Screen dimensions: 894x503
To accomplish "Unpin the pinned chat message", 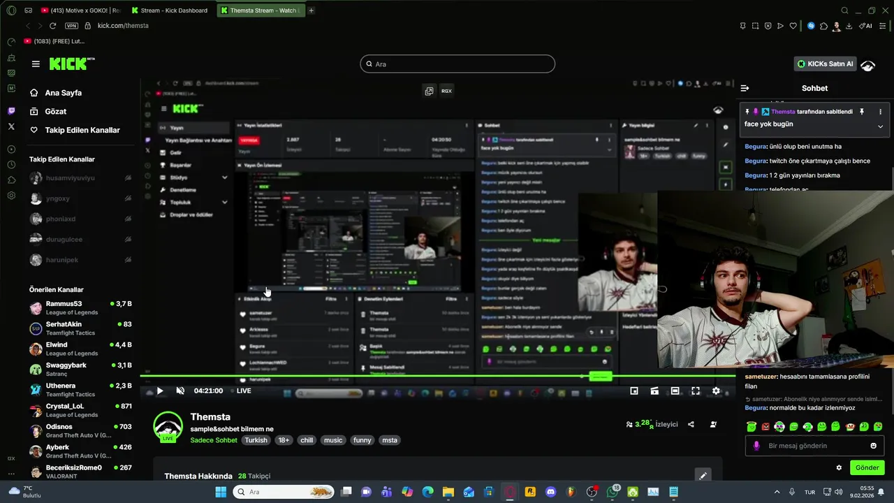I will [861, 112].
